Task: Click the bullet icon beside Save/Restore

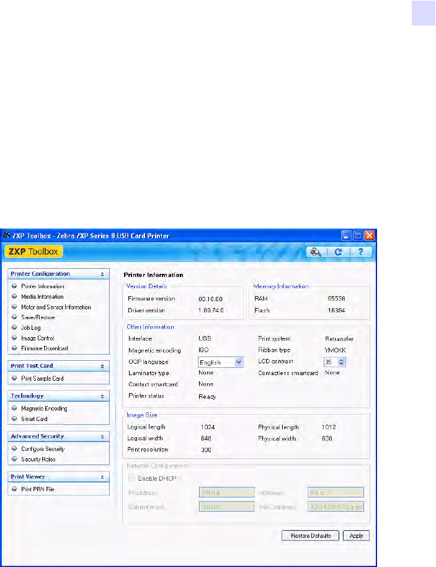Action: (14, 317)
